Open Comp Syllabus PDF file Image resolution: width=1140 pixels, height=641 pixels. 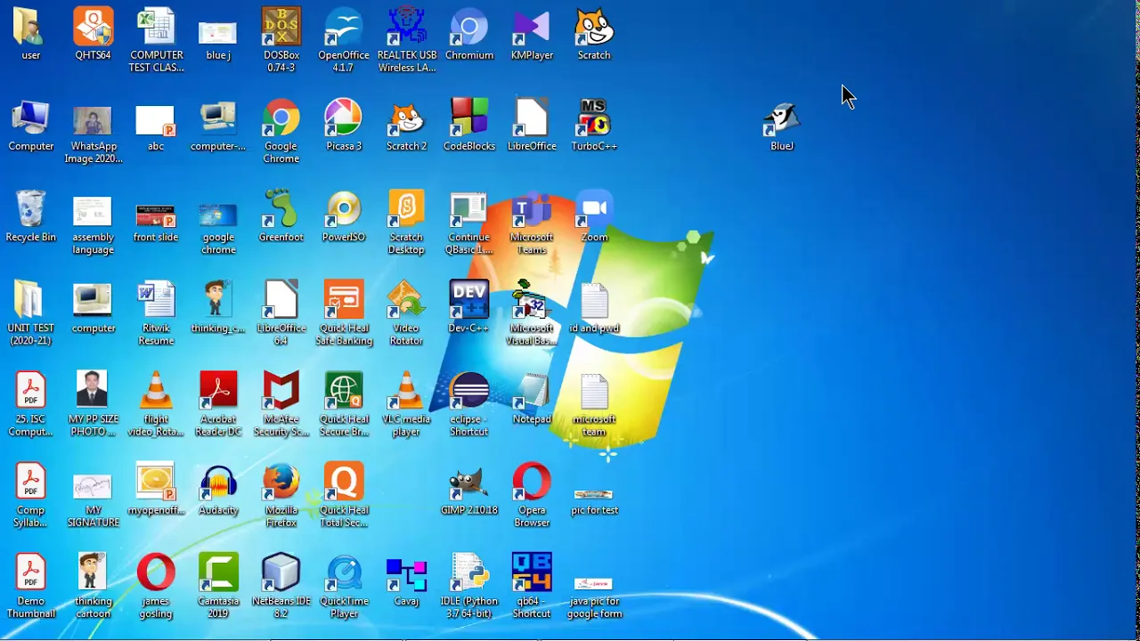coord(30,496)
